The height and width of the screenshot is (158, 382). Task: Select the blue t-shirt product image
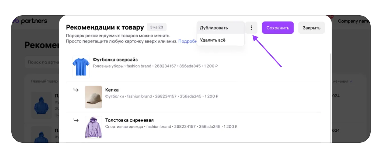pyautogui.click(x=81, y=67)
